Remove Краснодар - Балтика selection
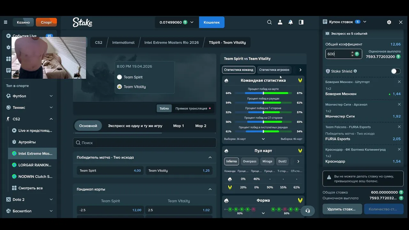The image size is (409, 230). tap(399, 149)
